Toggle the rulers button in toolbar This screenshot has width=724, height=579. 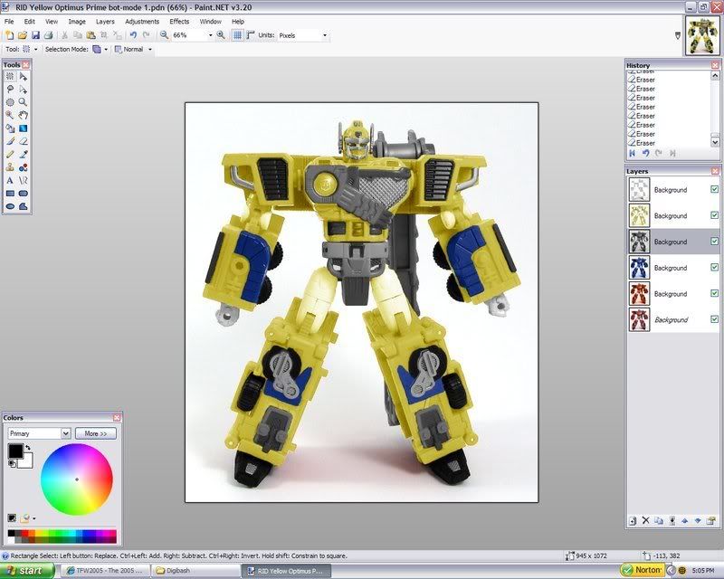click(x=251, y=35)
